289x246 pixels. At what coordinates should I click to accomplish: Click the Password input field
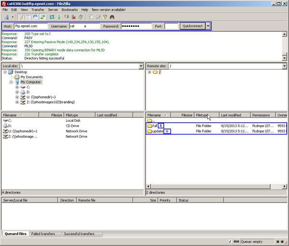point(136,26)
